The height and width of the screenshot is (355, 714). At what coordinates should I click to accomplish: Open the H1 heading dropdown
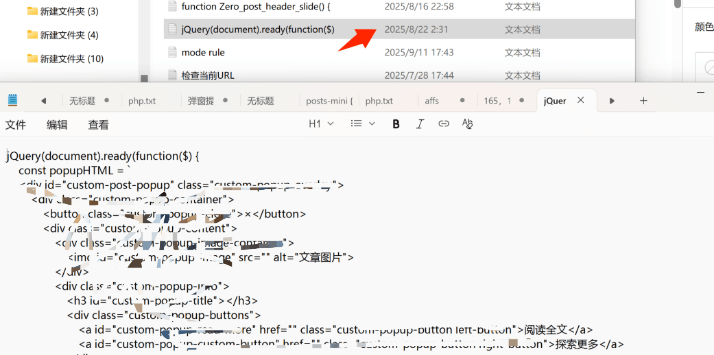click(x=321, y=124)
